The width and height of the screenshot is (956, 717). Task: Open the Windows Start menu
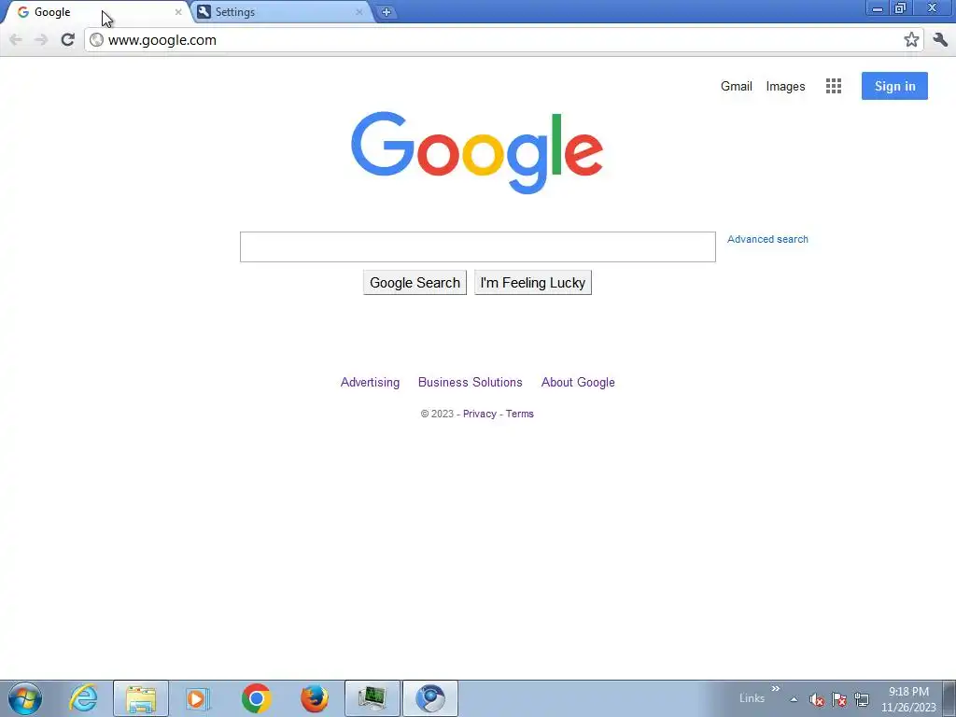[x=25, y=698]
